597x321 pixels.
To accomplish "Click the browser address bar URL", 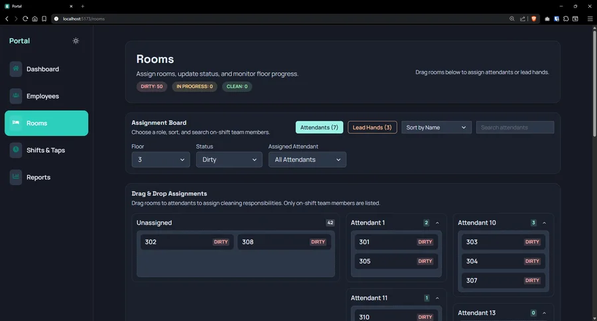I will click(84, 19).
